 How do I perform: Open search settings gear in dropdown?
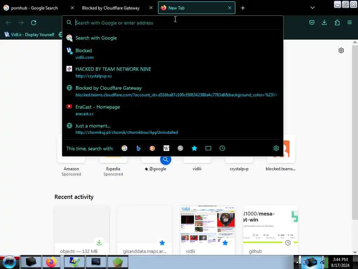(276, 148)
